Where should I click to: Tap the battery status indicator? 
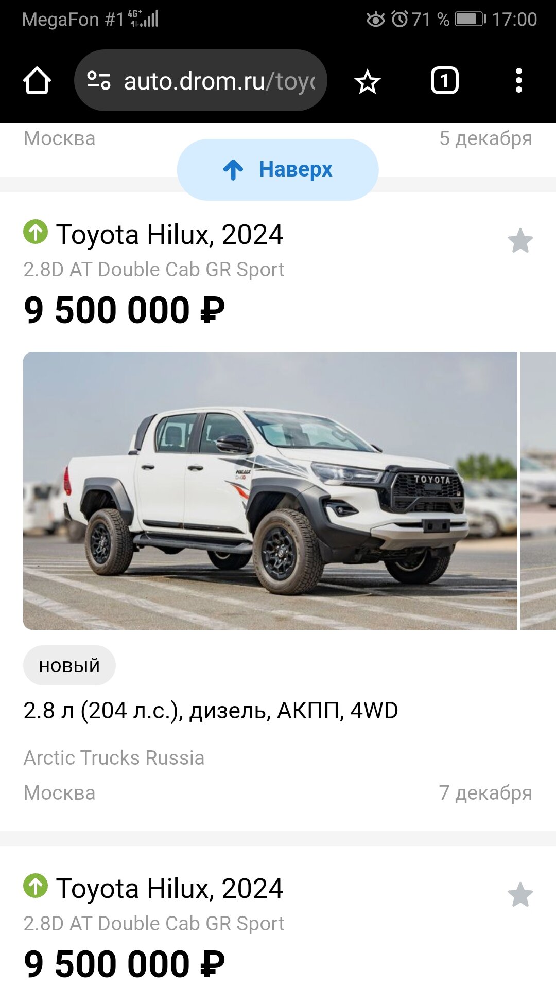(471, 20)
